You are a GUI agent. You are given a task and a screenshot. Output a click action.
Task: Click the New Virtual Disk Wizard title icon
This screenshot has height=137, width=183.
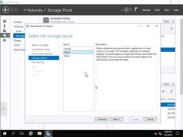[28, 26]
